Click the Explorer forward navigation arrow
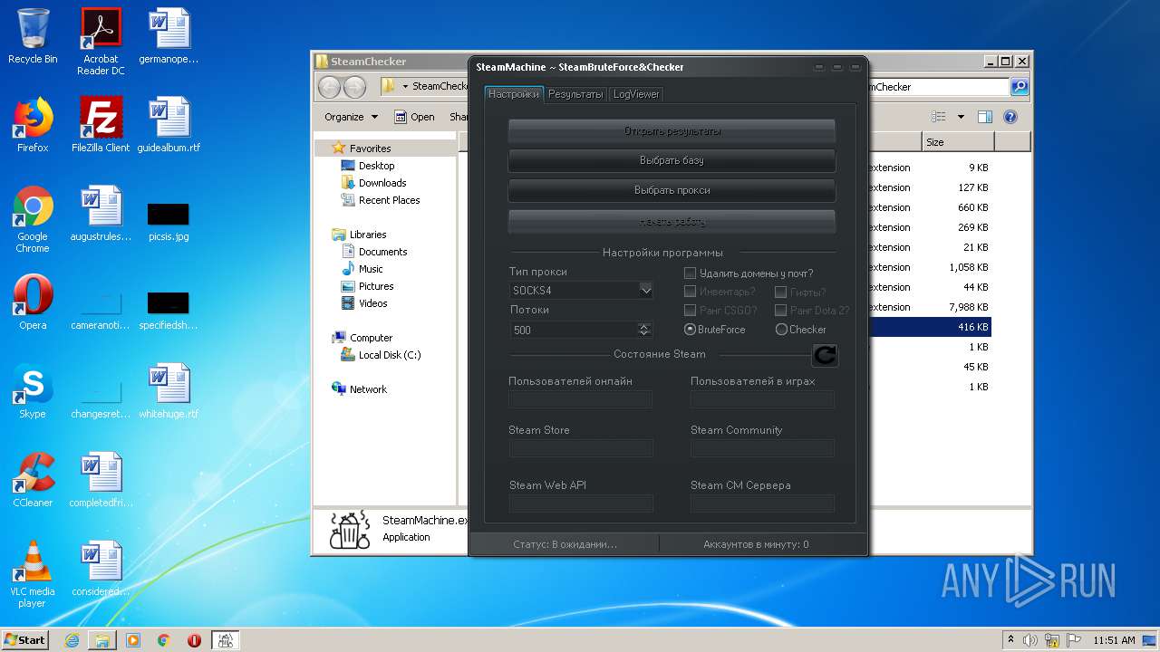Viewport: 1160px width, 652px height. [x=355, y=87]
